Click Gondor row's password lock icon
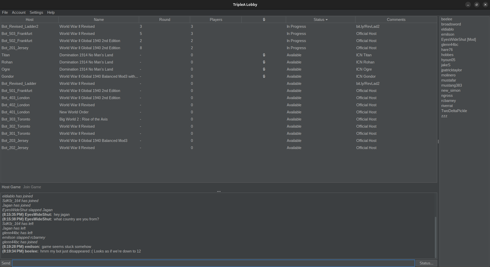The width and height of the screenshot is (490, 267). [264, 76]
